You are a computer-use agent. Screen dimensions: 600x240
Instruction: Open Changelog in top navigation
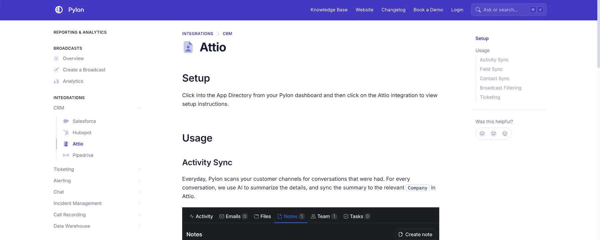pos(393,10)
